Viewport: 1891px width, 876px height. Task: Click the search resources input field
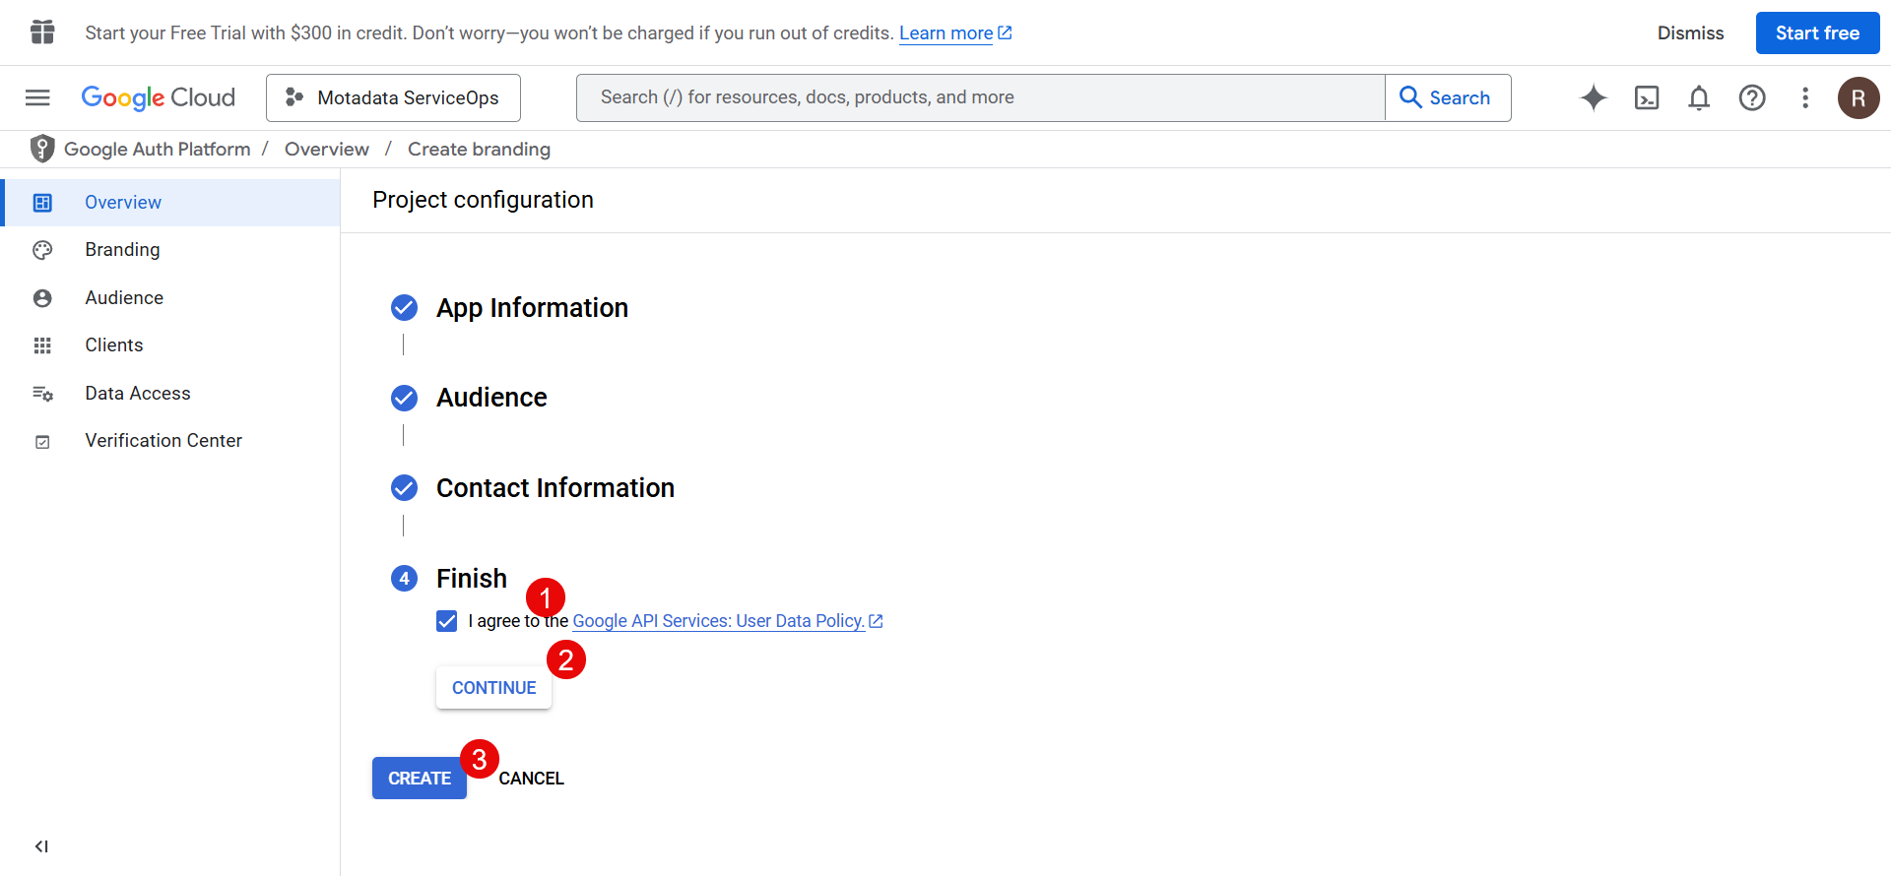pyautogui.click(x=980, y=97)
